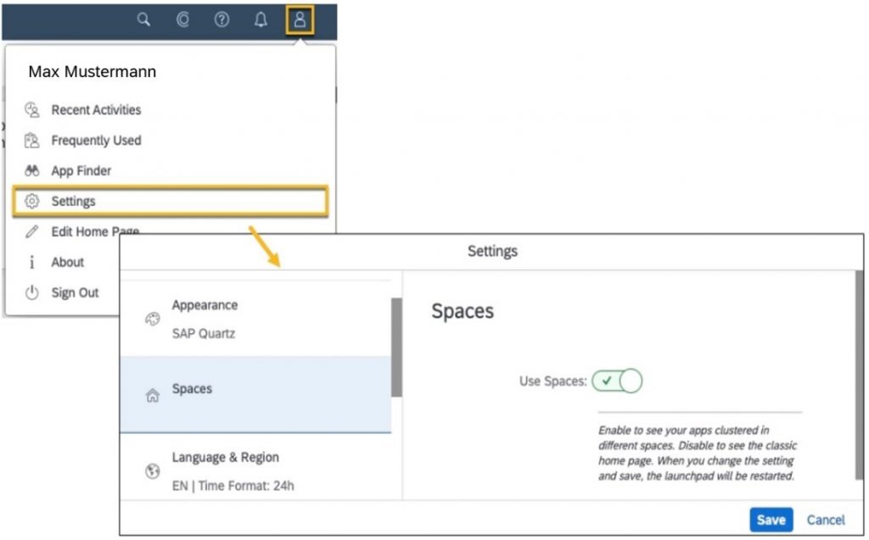Click the user profile icon
The width and height of the screenshot is (869, 540).
(x=300, y=19)
